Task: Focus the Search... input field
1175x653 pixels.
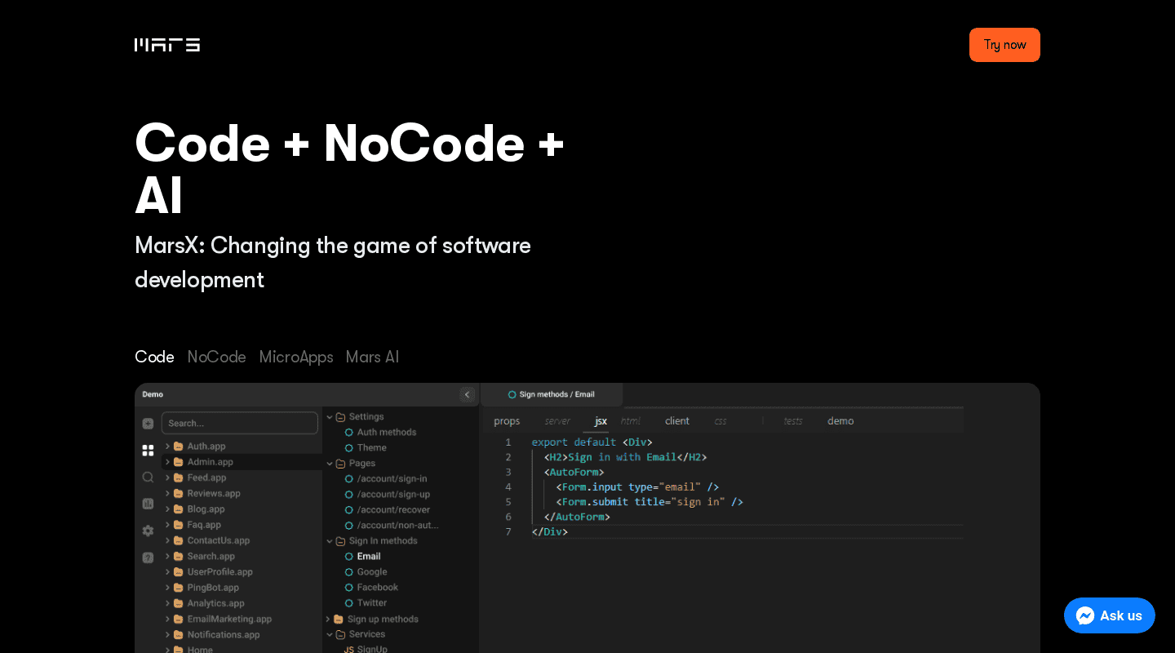Action: pos(240,423)
